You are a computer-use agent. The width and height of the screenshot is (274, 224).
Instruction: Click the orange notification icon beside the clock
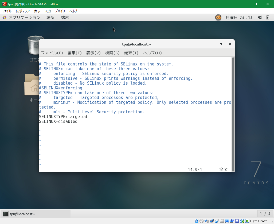click(218, 18)
